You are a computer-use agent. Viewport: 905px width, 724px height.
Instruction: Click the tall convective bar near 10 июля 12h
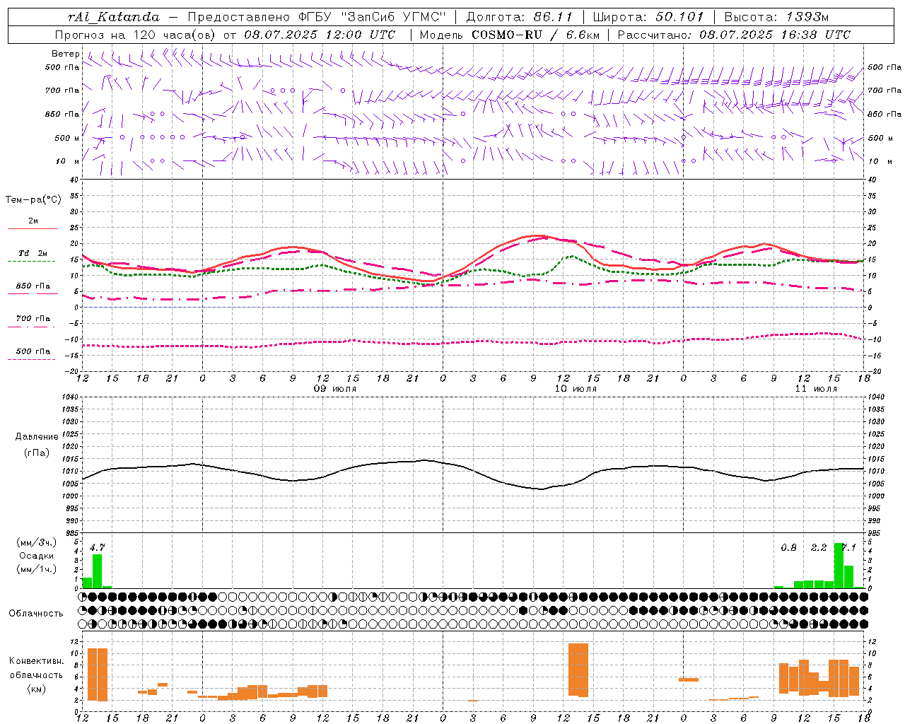pos(578,670)
